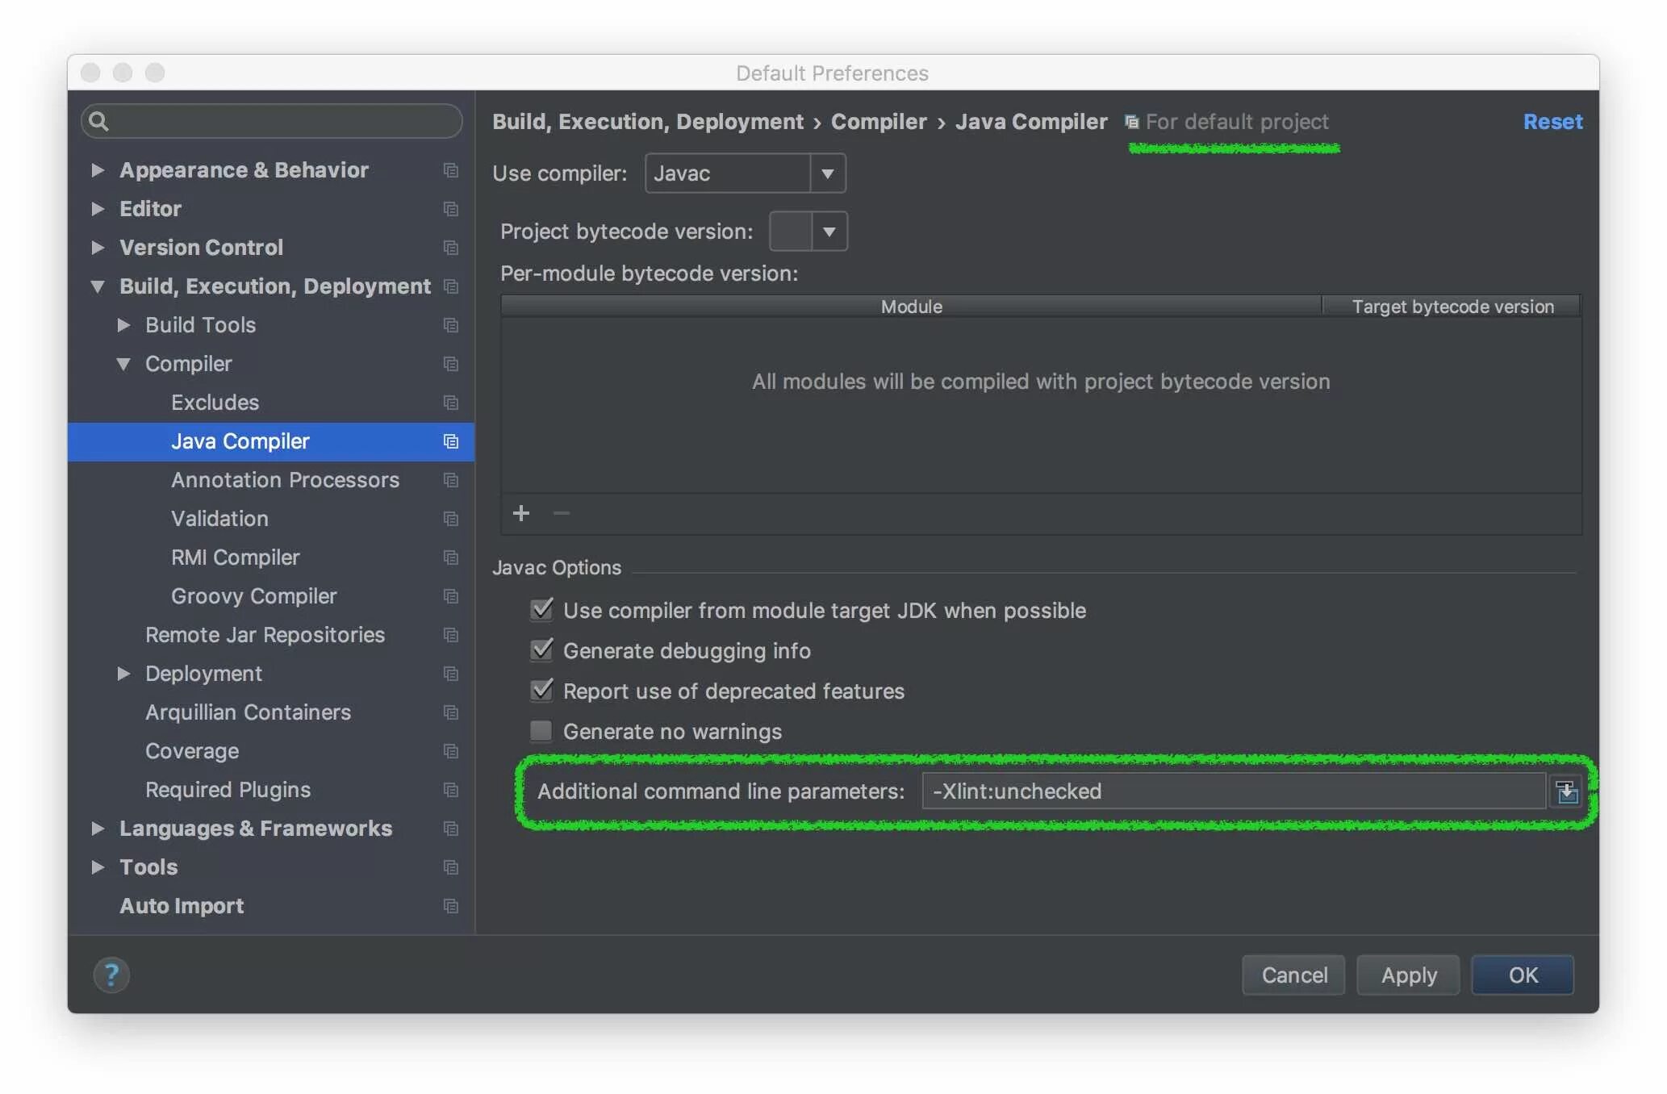Uncheck 'Report use of deprecated features'
This screenshot has height=1094, width=1667.
(x=541, y=691)
